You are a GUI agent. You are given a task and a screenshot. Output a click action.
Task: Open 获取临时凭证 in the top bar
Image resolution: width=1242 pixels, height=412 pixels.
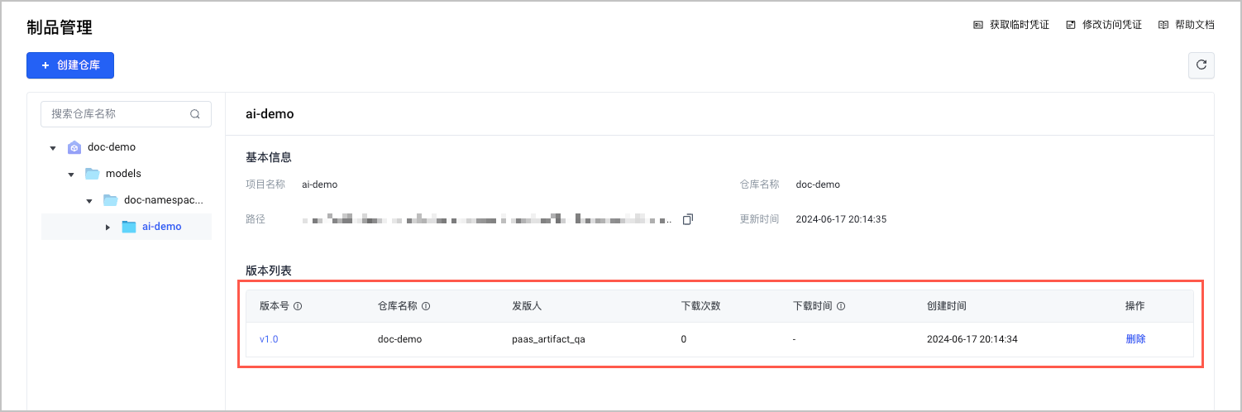click(1010, 25)
